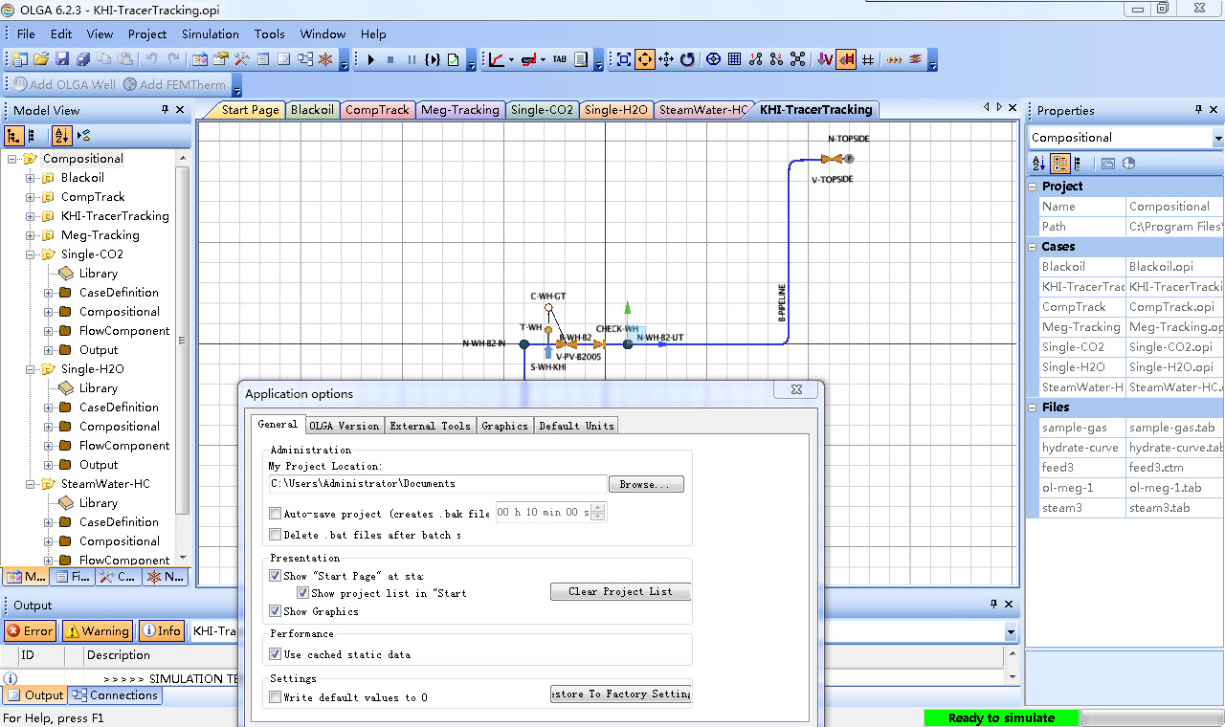Click the four-arrow move icon
The height and width of the screenshot is (727, 1225).
pos(666,59)
